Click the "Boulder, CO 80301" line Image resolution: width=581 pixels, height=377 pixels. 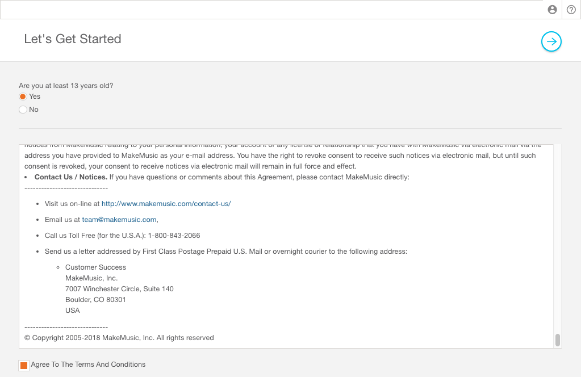95,300
